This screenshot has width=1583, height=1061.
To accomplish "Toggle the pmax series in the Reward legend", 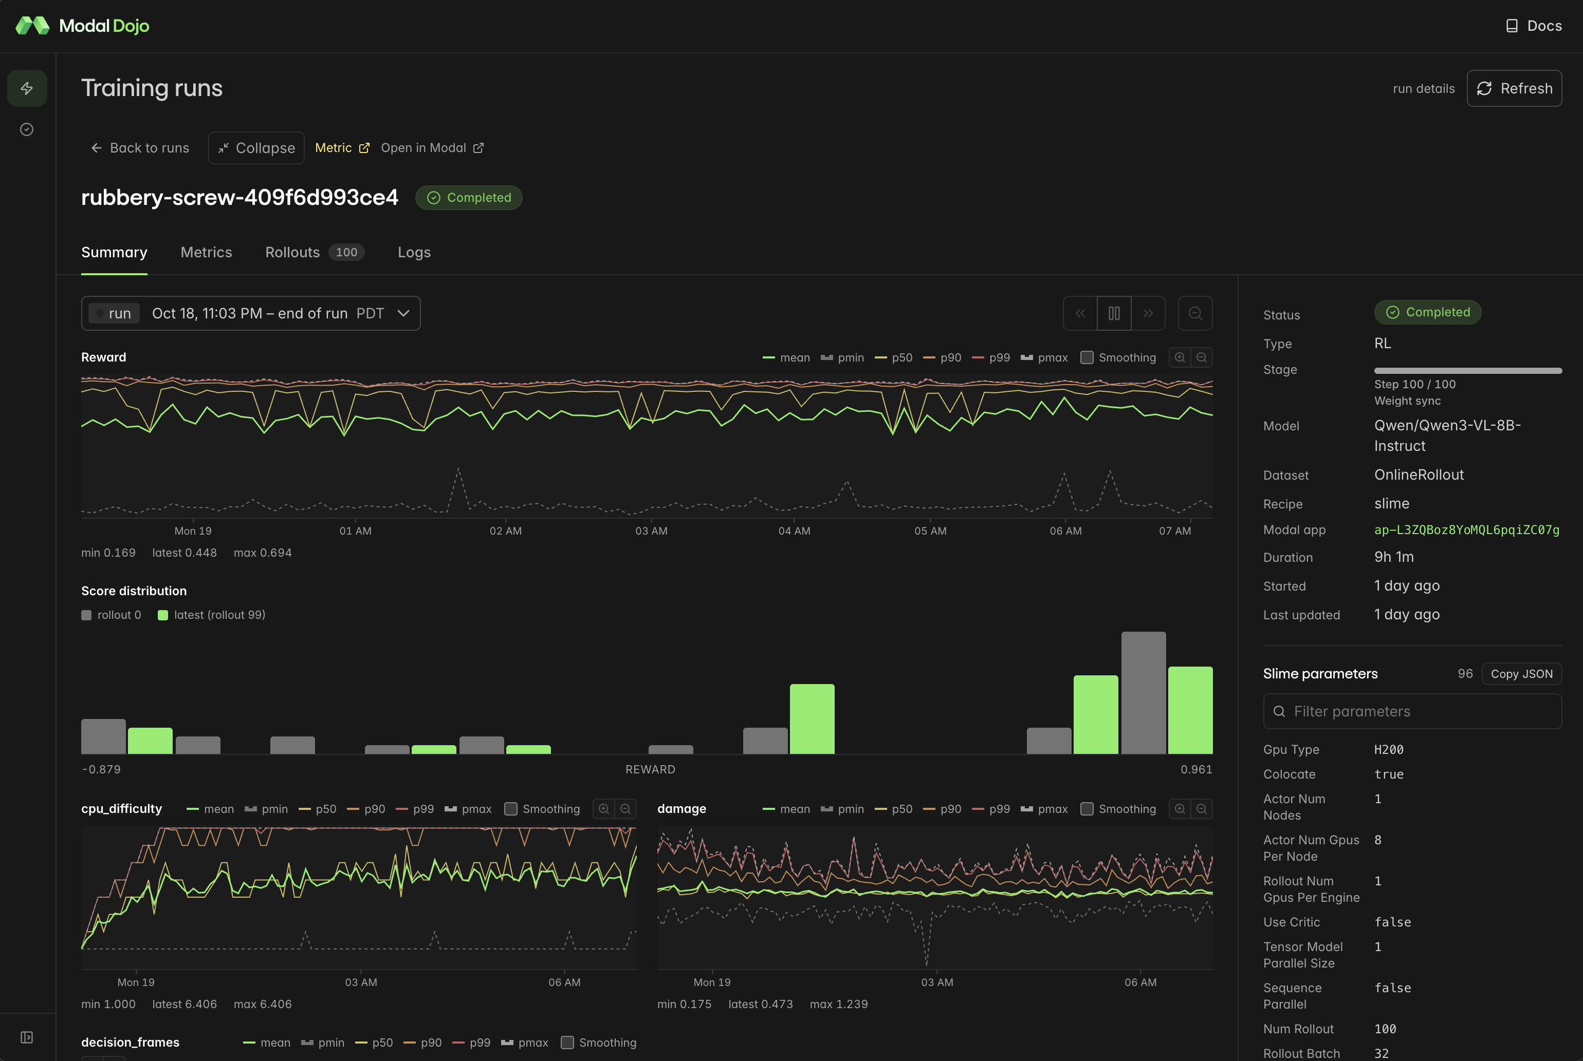I will tap(1043, 357).
